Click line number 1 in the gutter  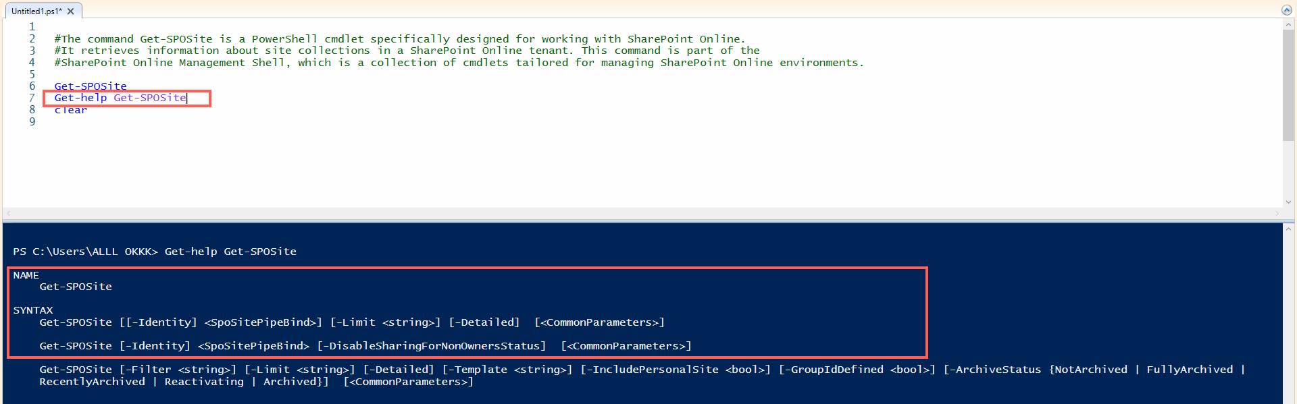32,27
